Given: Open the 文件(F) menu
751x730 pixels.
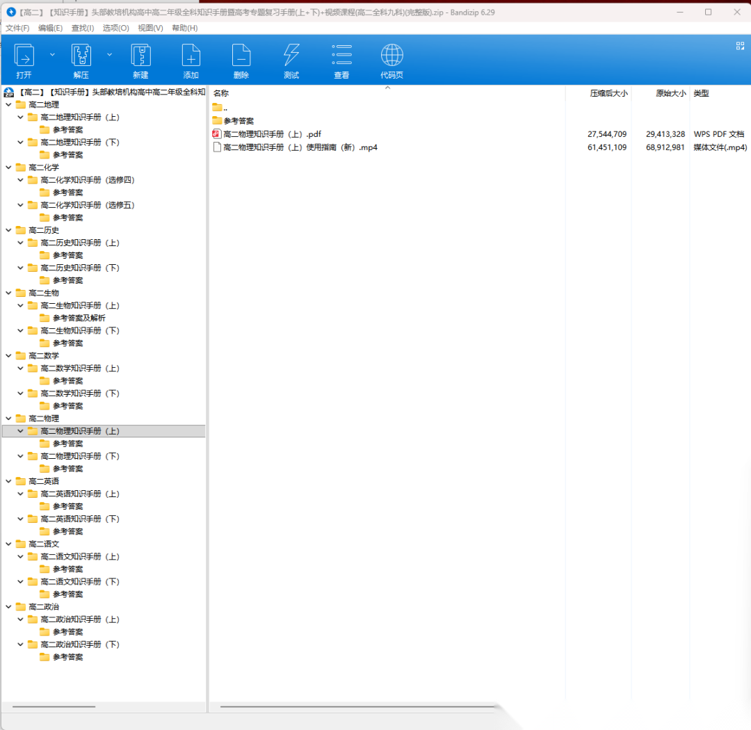Looking at the screenshot, I should coord(17,28).
